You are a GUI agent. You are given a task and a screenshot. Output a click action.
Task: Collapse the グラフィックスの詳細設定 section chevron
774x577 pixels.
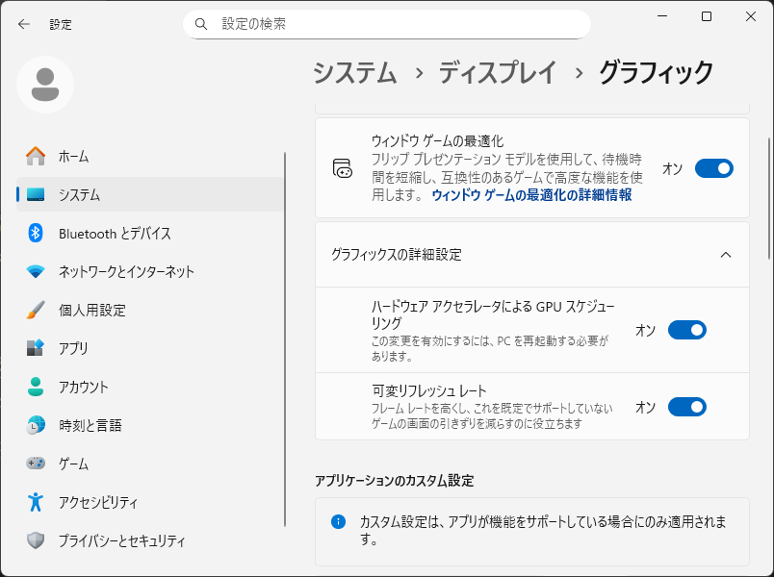726,255
